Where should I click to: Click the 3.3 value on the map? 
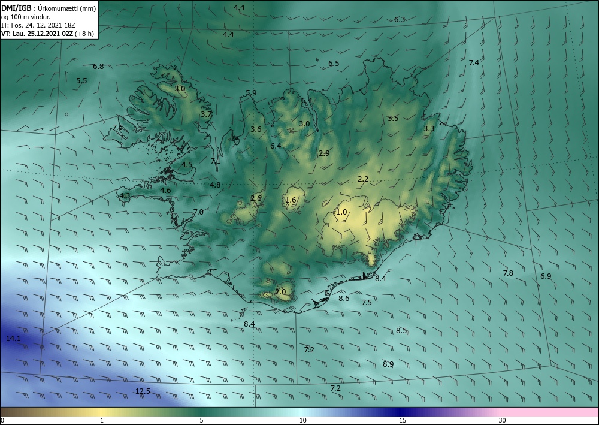429,129
